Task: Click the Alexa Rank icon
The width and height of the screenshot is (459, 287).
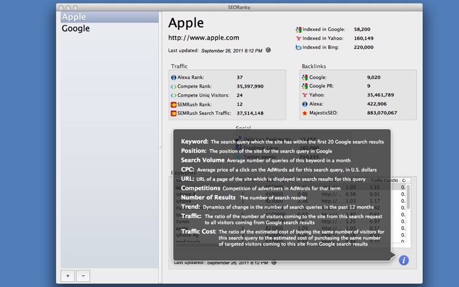Action: [174, 77]
